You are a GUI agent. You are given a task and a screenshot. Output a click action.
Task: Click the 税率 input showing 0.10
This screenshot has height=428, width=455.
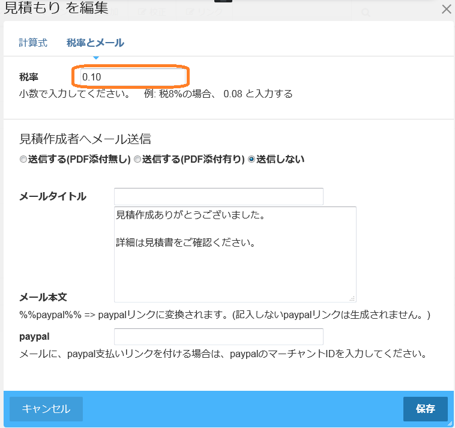(x=131, y=77)
